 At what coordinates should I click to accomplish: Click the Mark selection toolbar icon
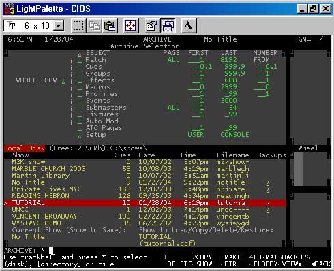tap(78, 26)
